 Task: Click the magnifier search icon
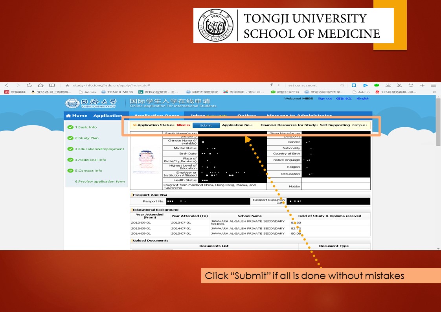(x=342, y=85)
